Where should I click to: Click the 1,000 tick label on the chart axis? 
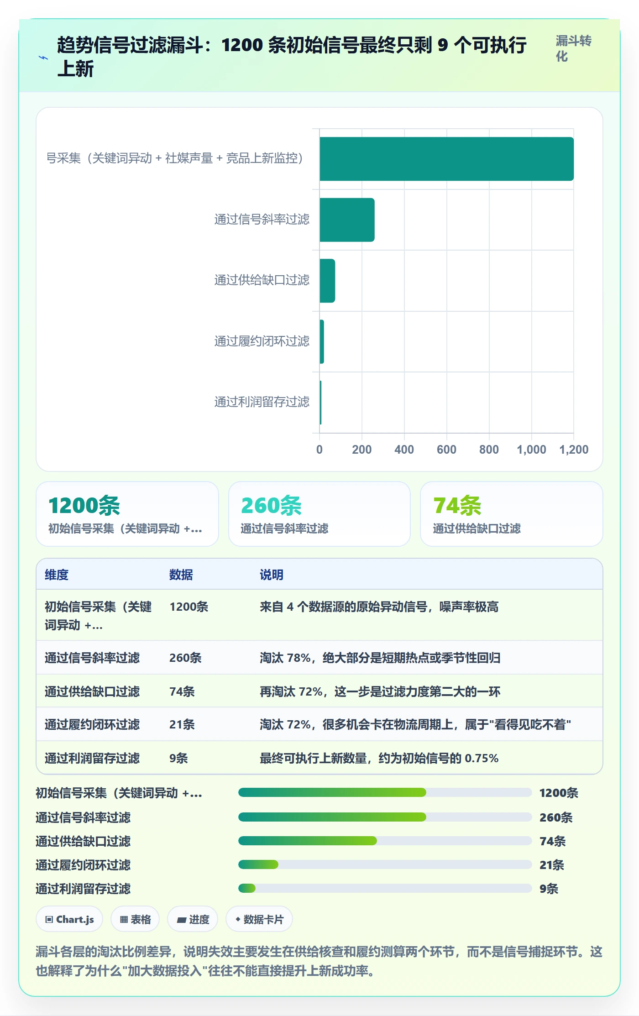pyautogui.click(x=531, y=450)
